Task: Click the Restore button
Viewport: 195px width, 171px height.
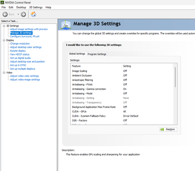Action: point(168,129)
